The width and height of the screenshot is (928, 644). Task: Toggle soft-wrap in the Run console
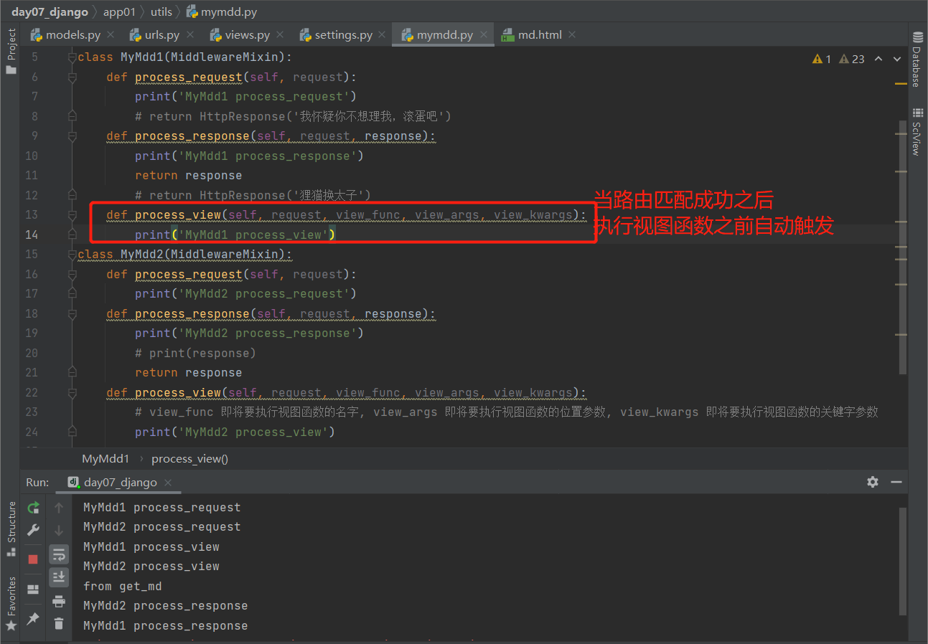[59, 554]
